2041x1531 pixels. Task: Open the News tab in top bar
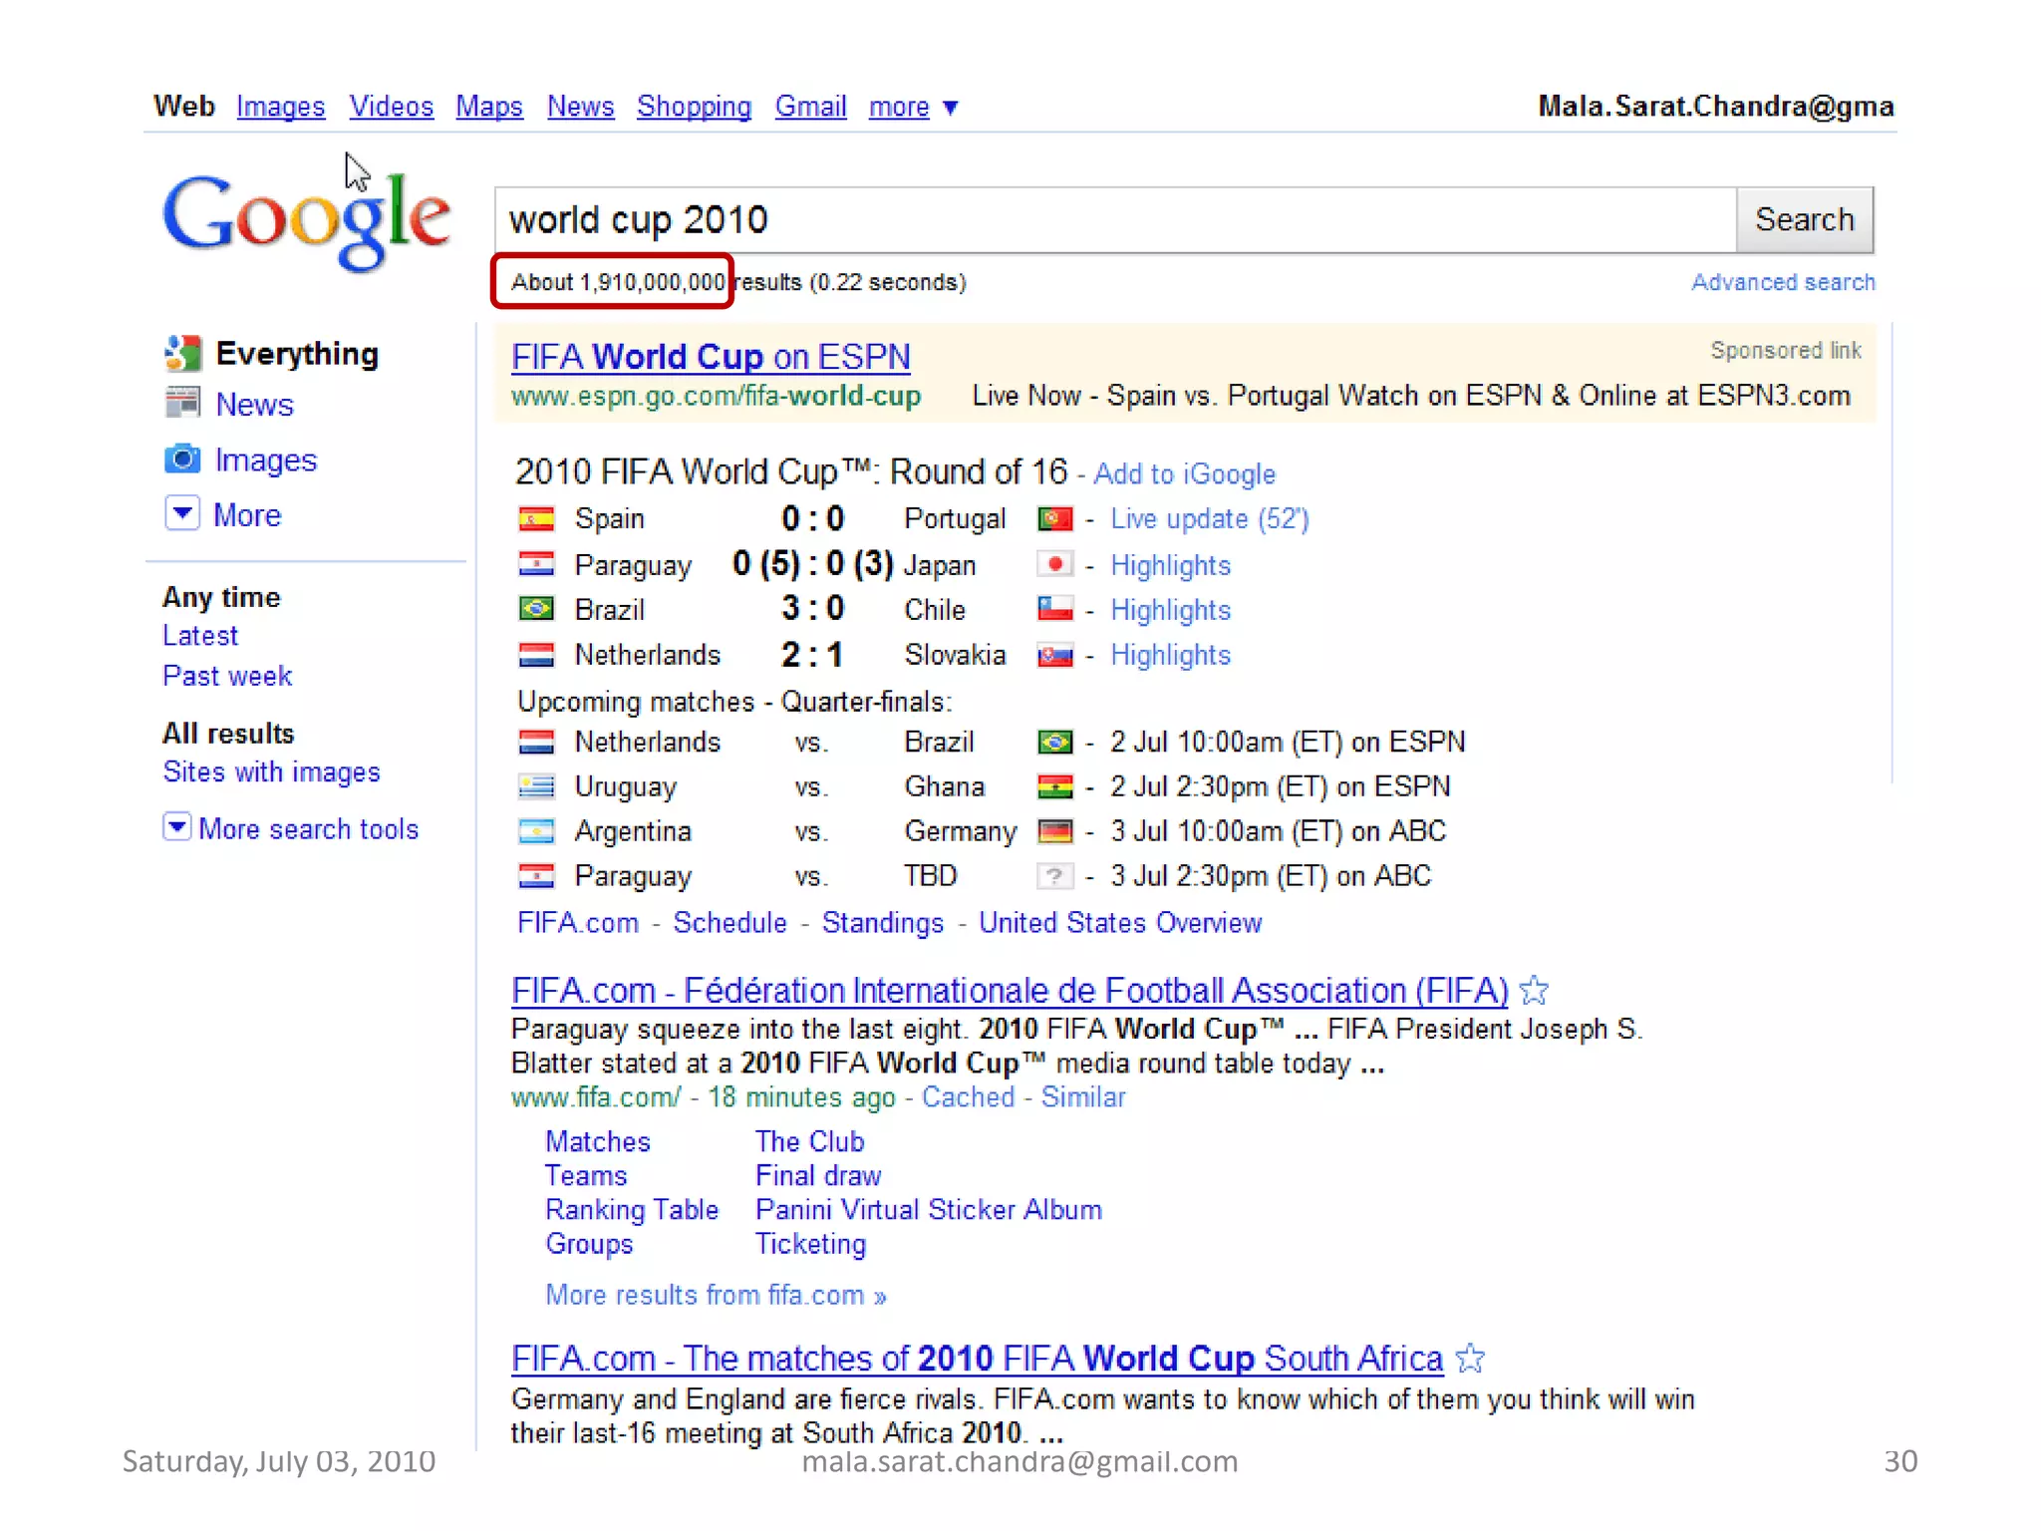point(581,107)
